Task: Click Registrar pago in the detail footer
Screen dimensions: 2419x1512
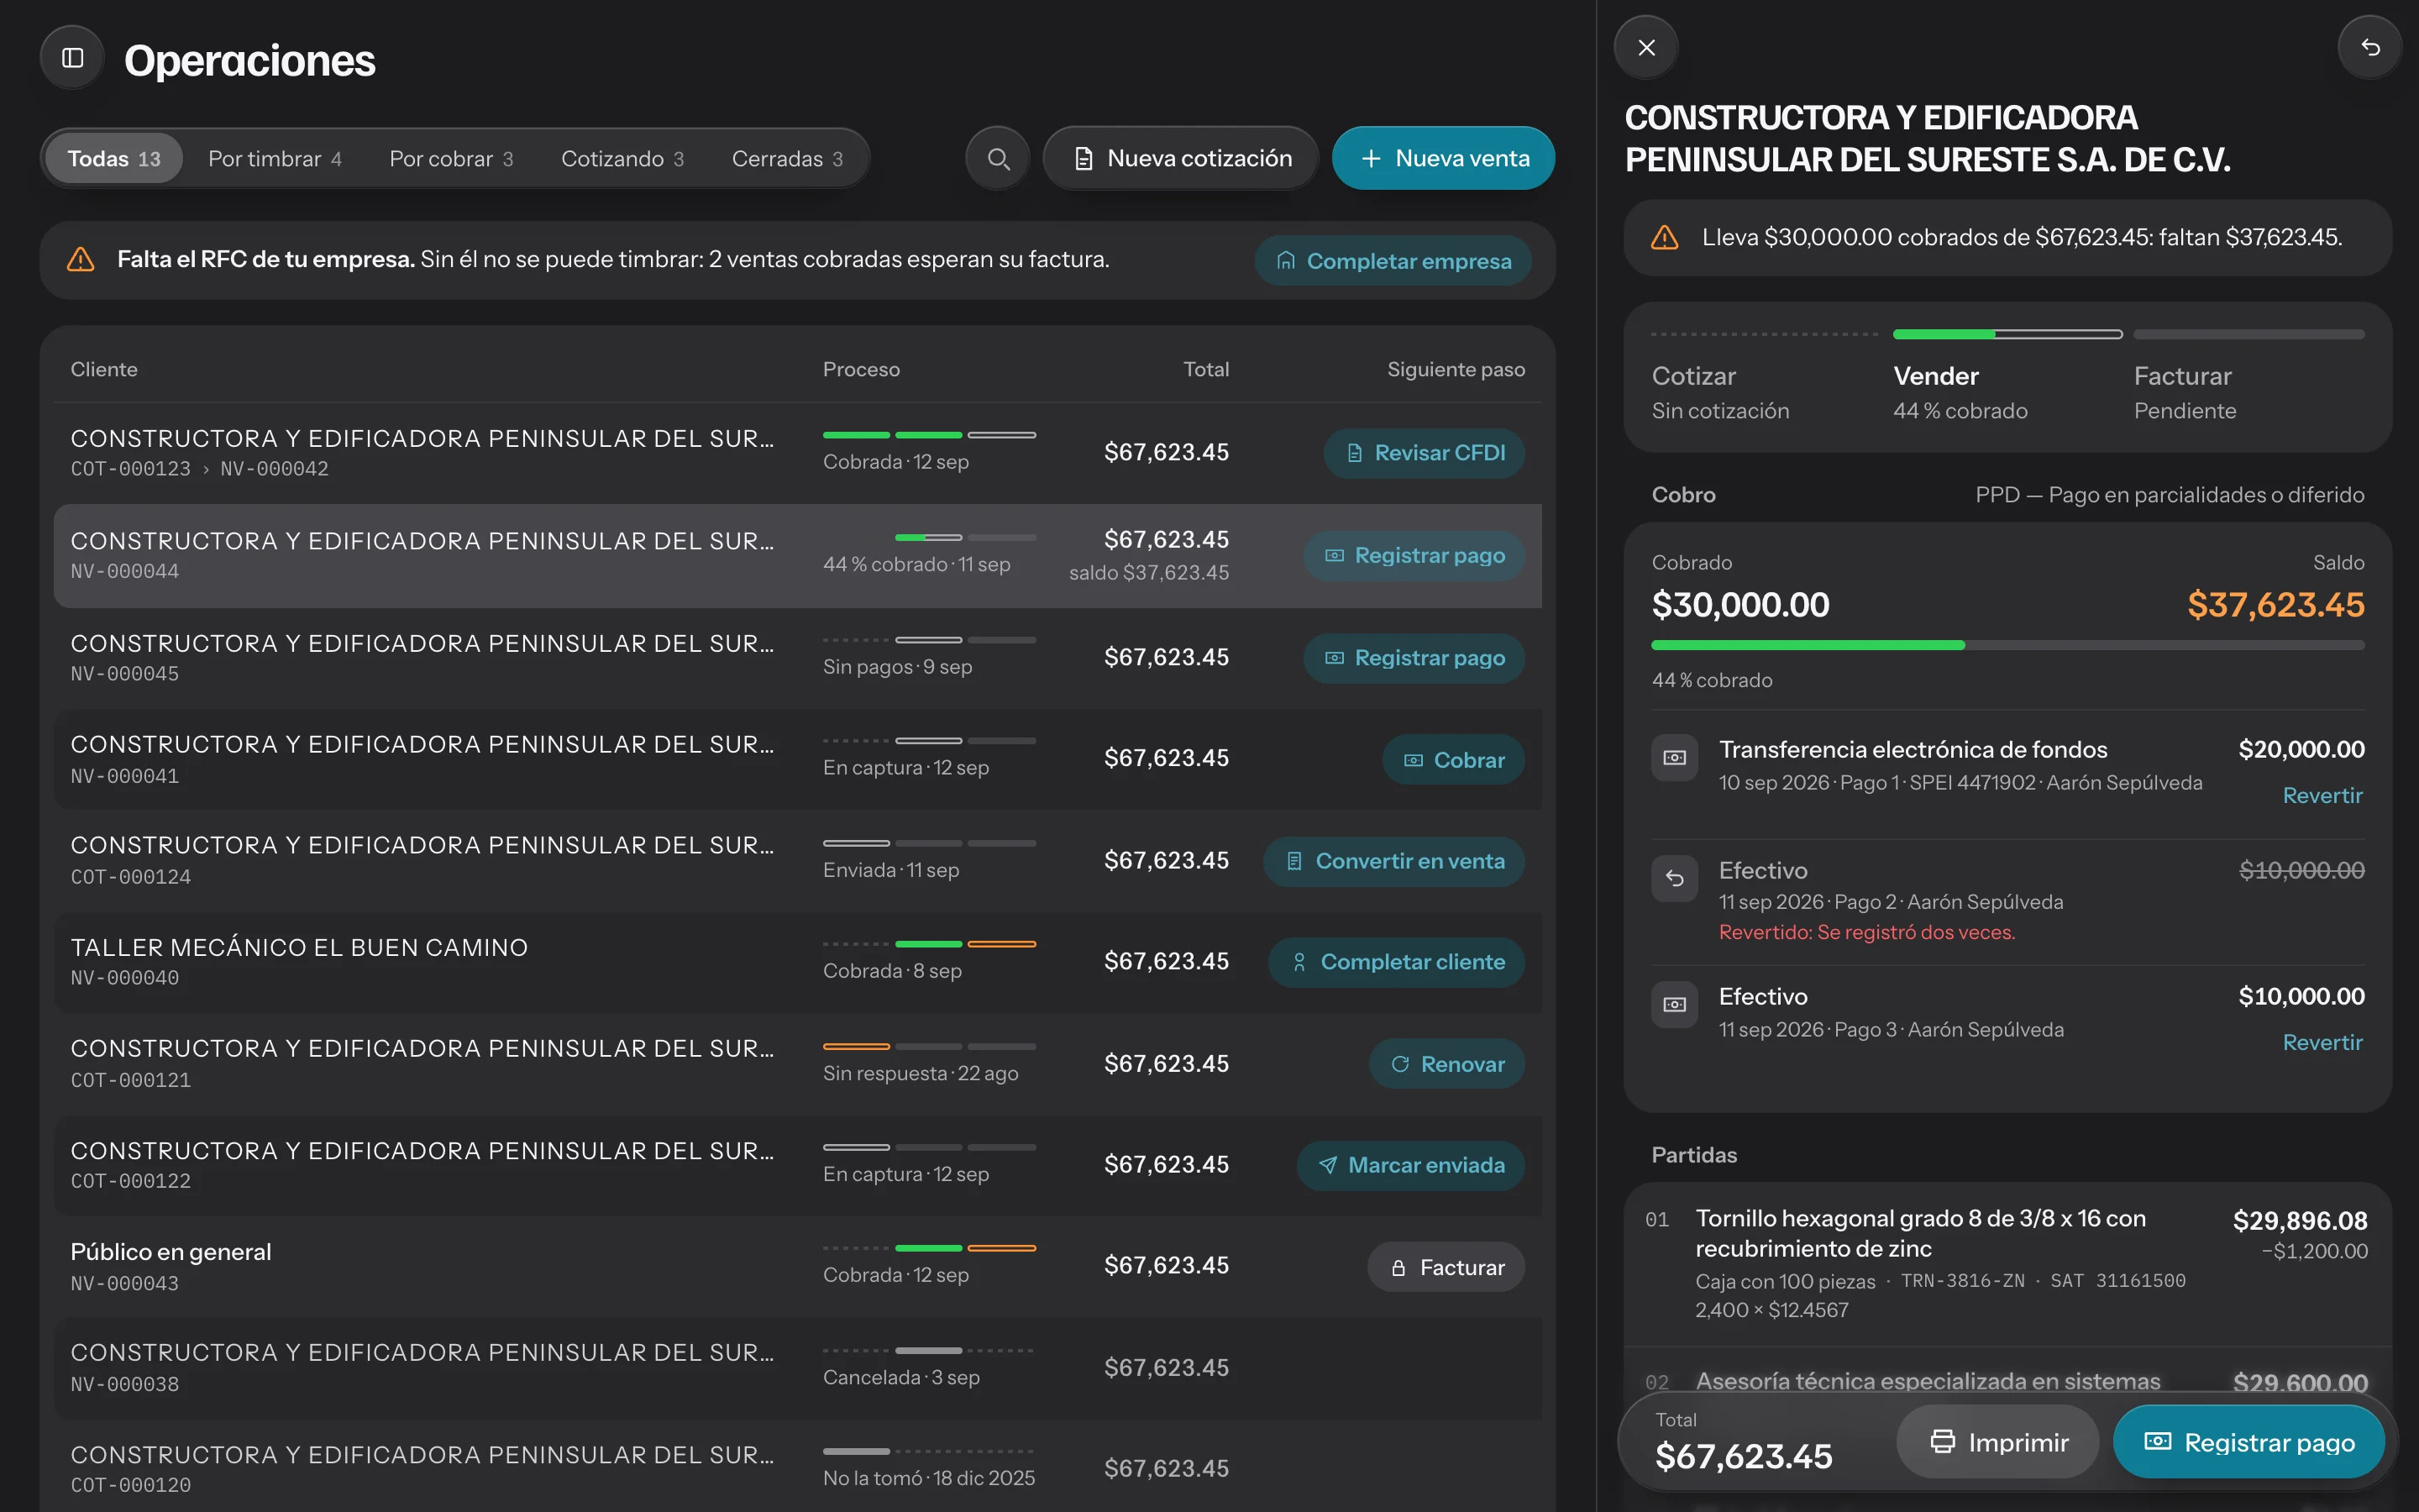Action: click(2249, 1442)
